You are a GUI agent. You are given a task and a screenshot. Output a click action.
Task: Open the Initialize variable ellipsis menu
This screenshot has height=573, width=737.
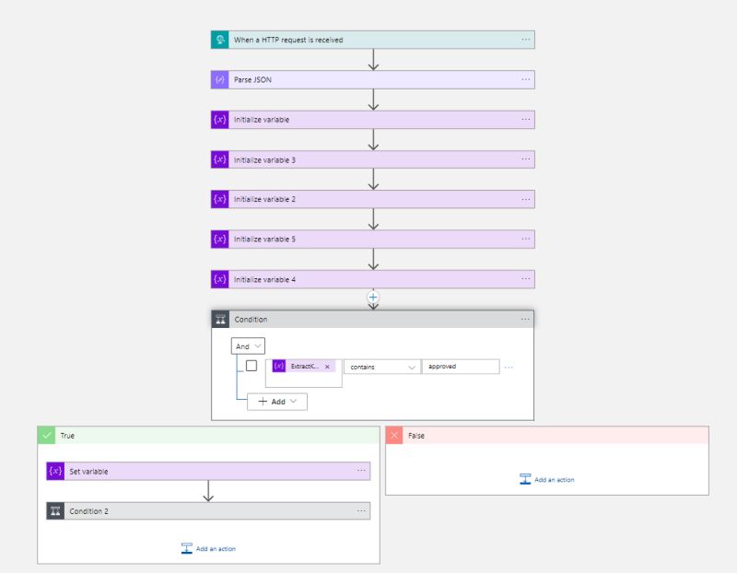[x=525, y=120]
